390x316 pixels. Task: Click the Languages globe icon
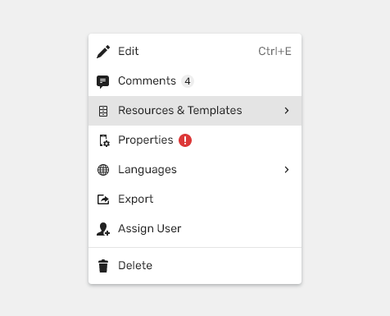pos(103,170)
